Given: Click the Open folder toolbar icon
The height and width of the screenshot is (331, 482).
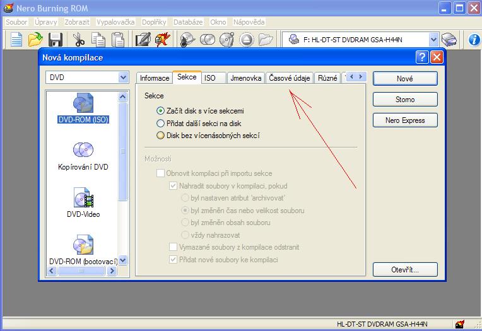Looking at the screenshot, I should 36,40.
